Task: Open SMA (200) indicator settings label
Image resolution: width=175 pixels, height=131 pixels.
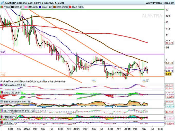Action: [x=78, y=7]
